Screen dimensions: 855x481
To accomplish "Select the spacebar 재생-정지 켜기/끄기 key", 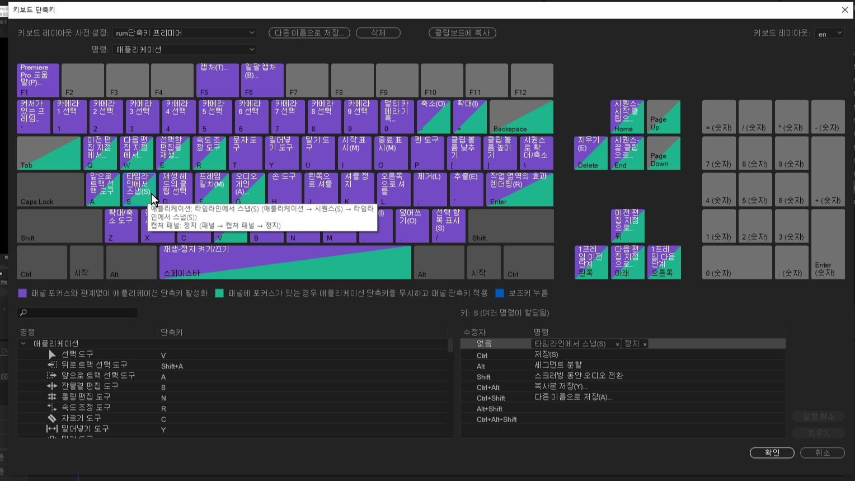I will [x=285, y=262].
